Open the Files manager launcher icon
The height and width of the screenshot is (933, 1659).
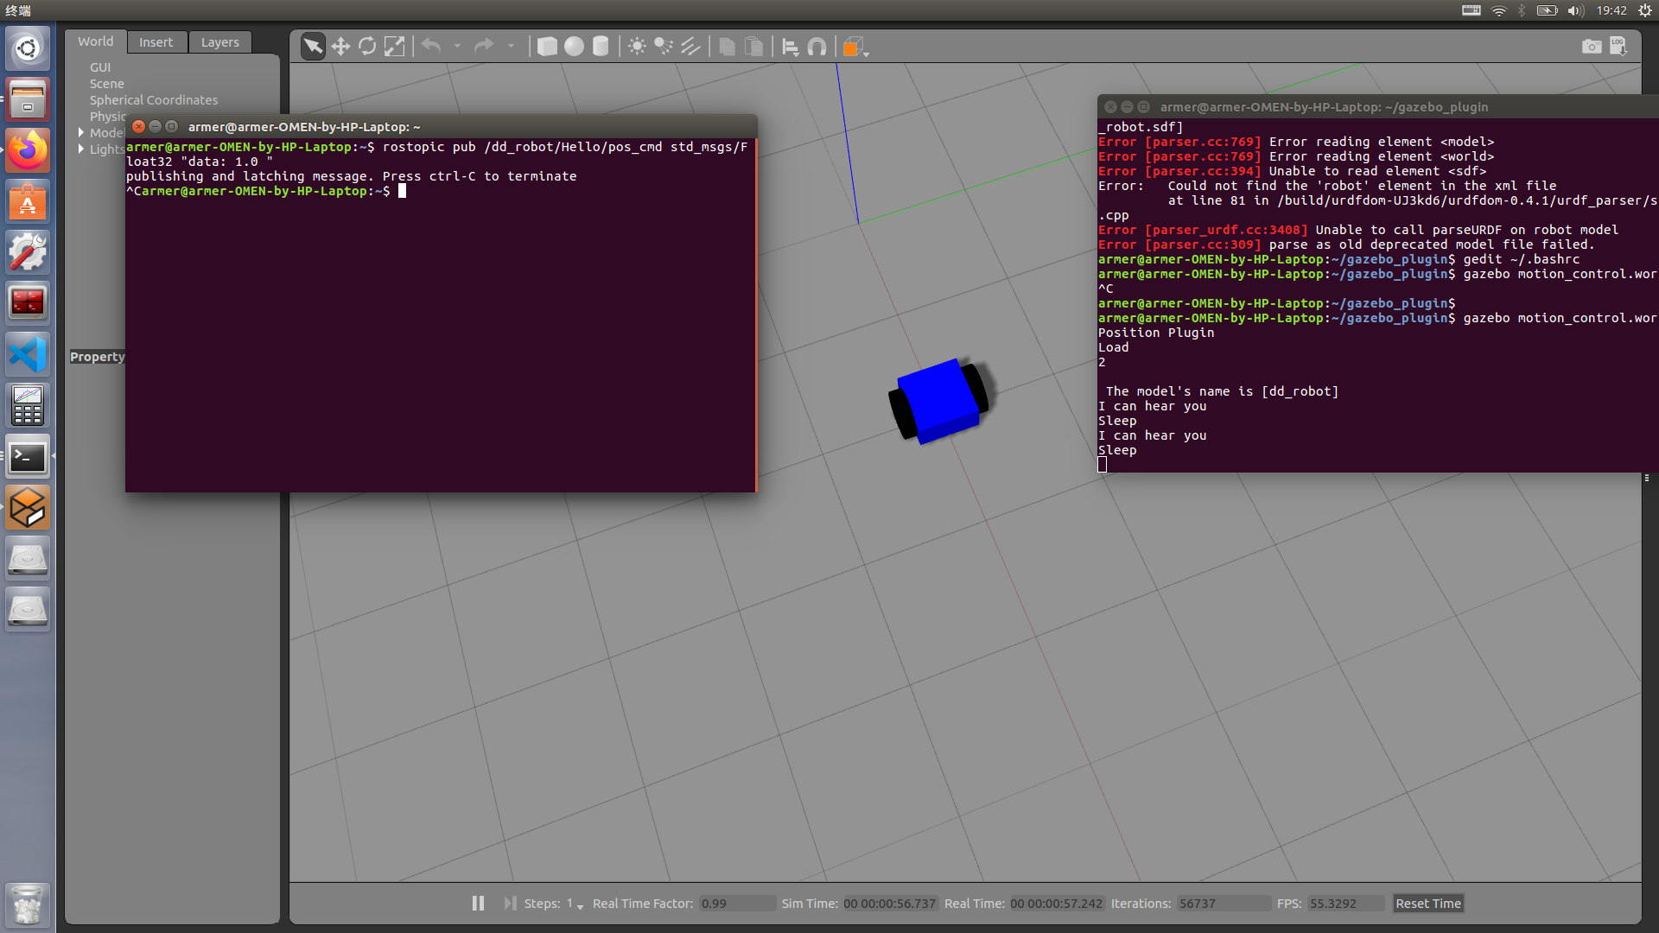coord(28,99)
